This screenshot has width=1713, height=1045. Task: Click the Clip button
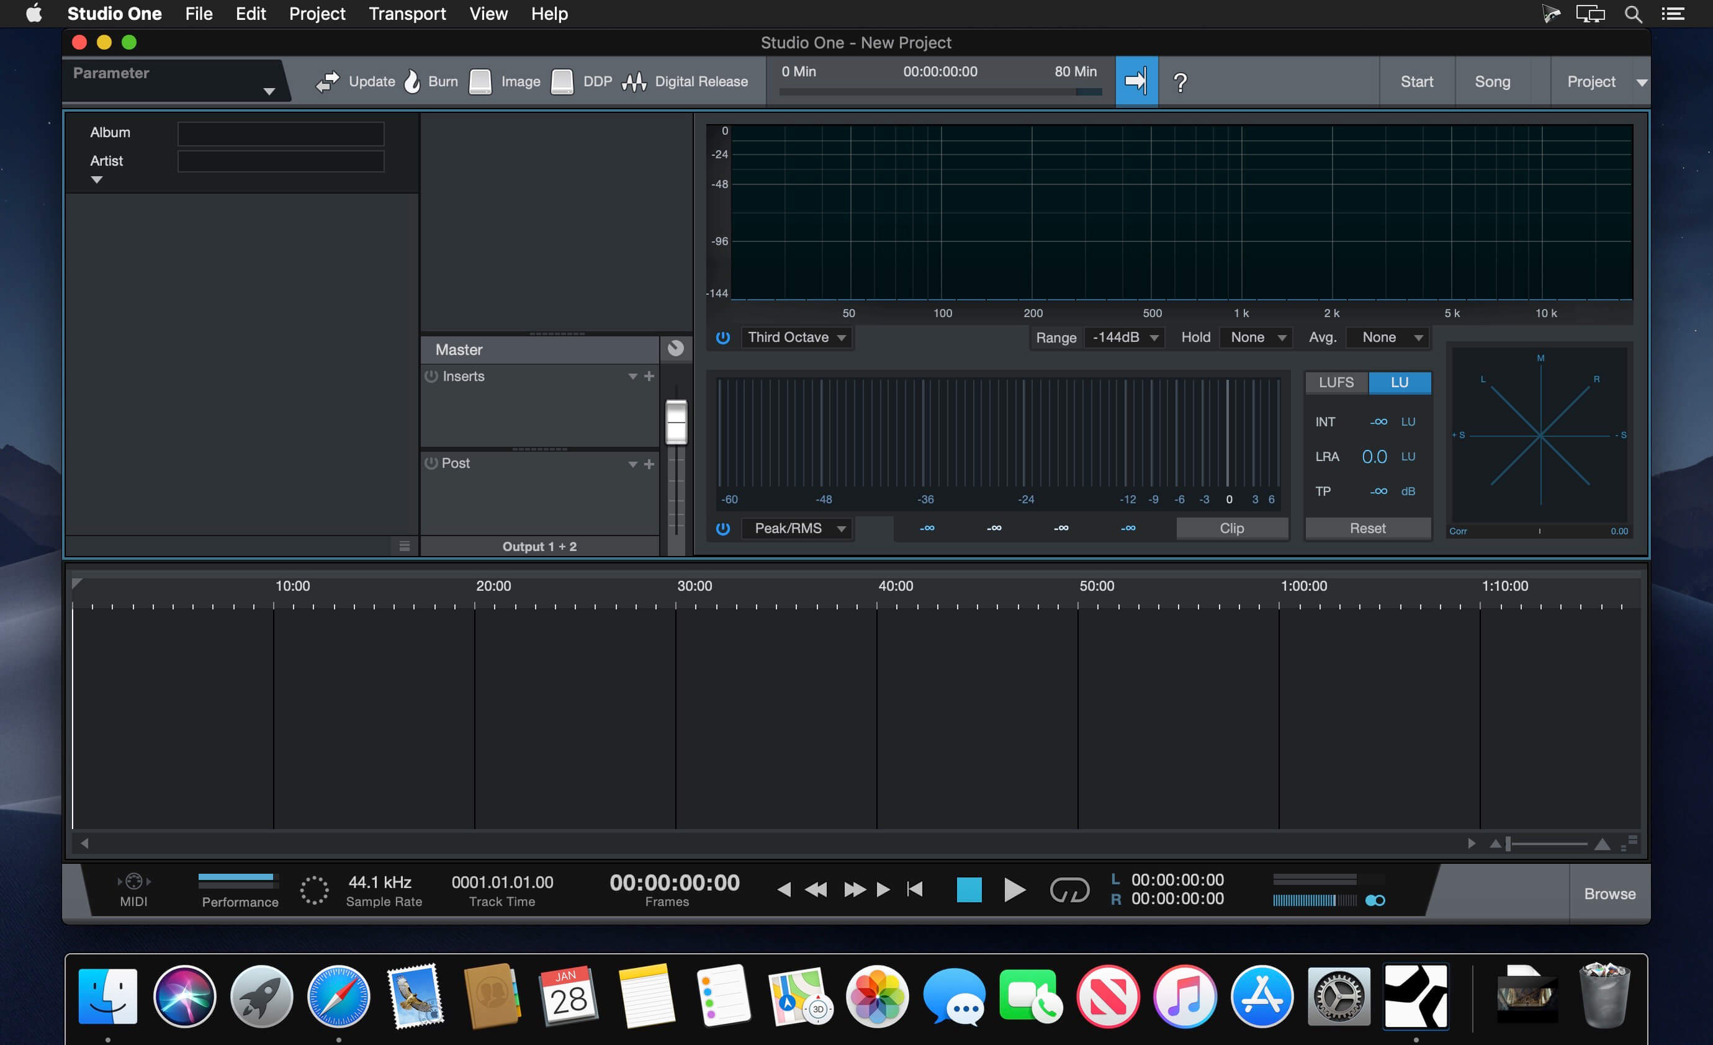coord(1232,529)
